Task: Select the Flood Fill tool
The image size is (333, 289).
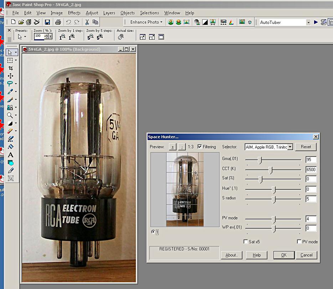Action: coord(11,147)
